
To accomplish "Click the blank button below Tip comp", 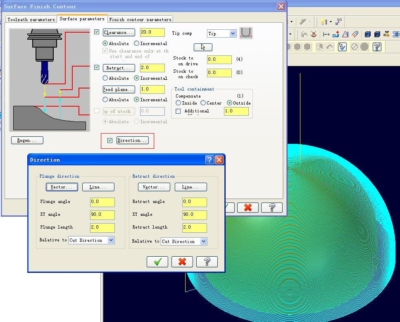I will (x=203, y=47).
